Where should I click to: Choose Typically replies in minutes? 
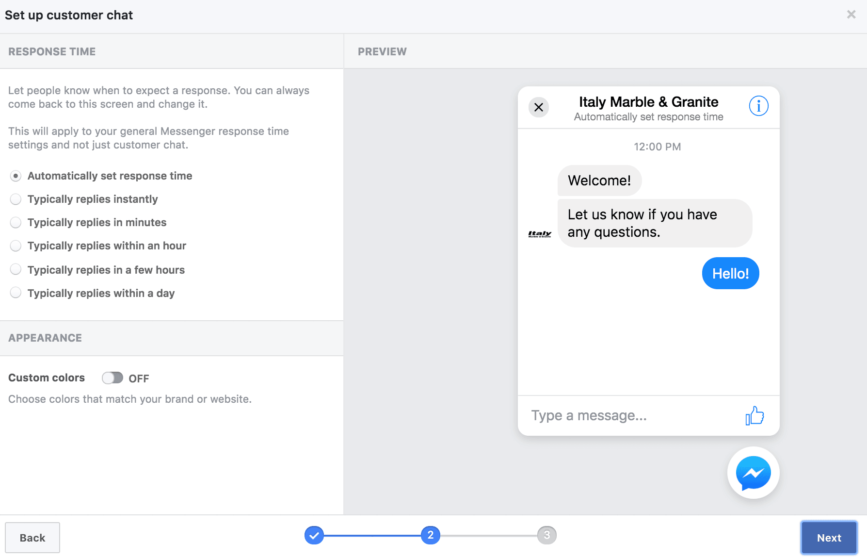(16, 222)
